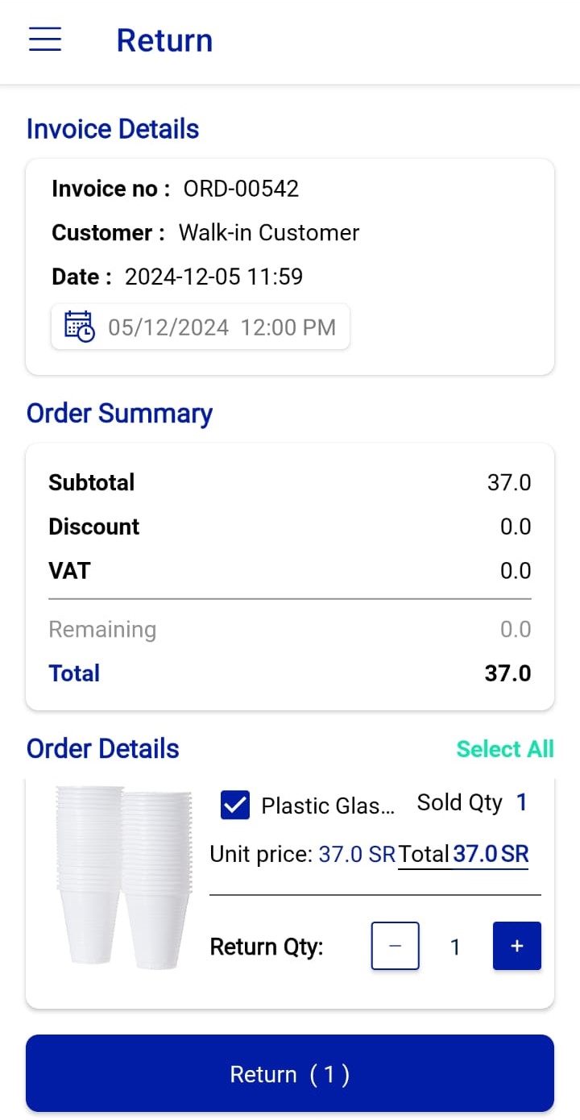The height and width of the screenshot is (1120, 580).
Task: Click the Plastic Glas... product name
Action: (329, 806)
